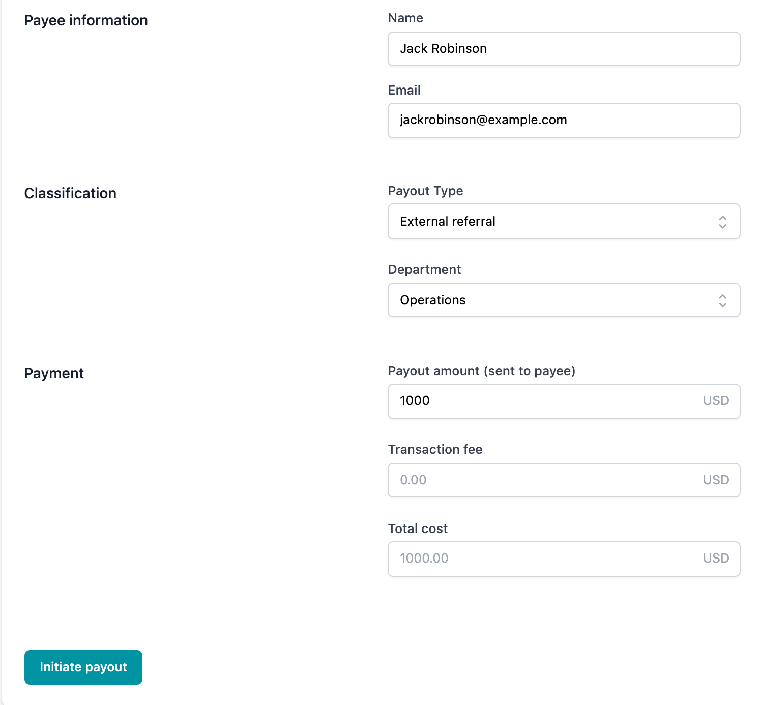Screen dimensions: 759x705
Task: Click the Payee information section heading
Action: coord(86,21)
